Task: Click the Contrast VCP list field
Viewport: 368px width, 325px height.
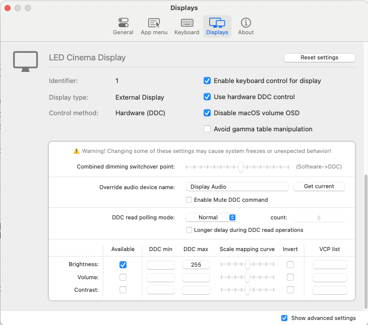Action: 330,290
